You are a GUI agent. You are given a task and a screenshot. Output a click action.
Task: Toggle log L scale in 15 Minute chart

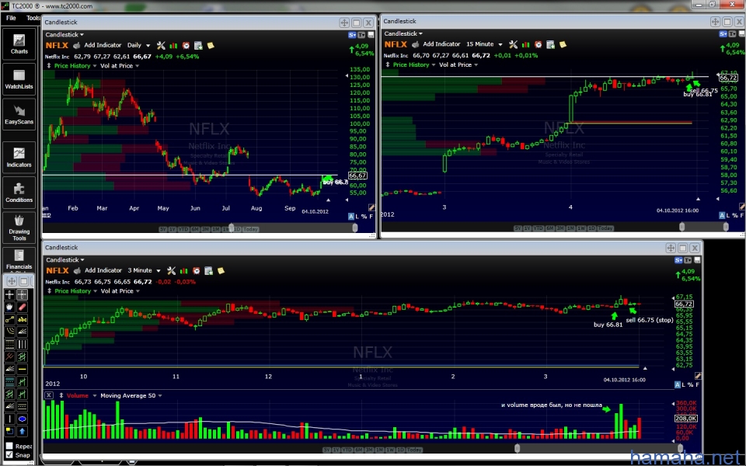pos(728,215)
